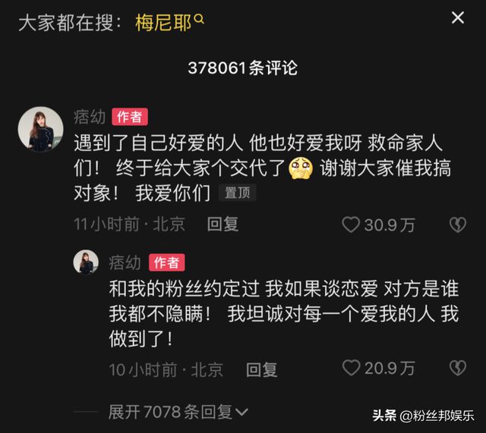
Task: Reply to the second comment via 回复
Action: click(261, 369)
